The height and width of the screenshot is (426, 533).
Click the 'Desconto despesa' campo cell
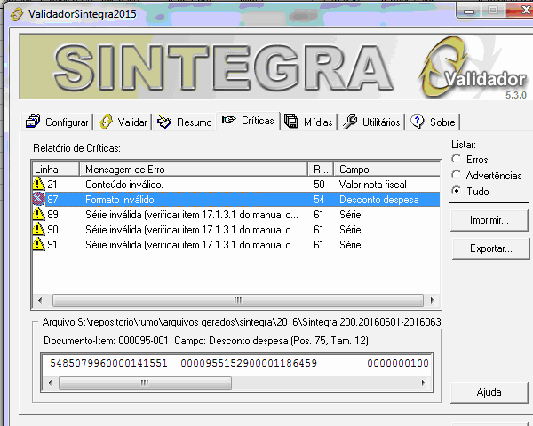tap(379, 200)
